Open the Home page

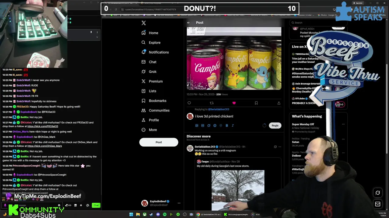coord(150,33)
